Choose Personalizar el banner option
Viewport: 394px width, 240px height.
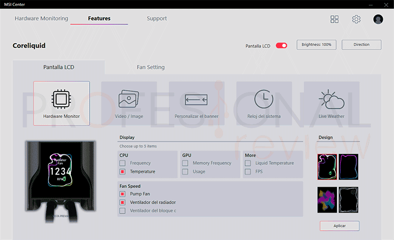[197, 103]
